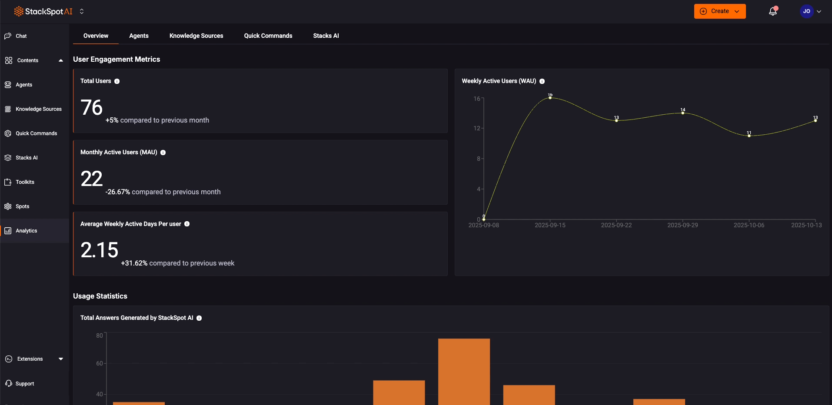Open Analytics in the sidebar
This screenshot has width=832, height=405.
26,231
